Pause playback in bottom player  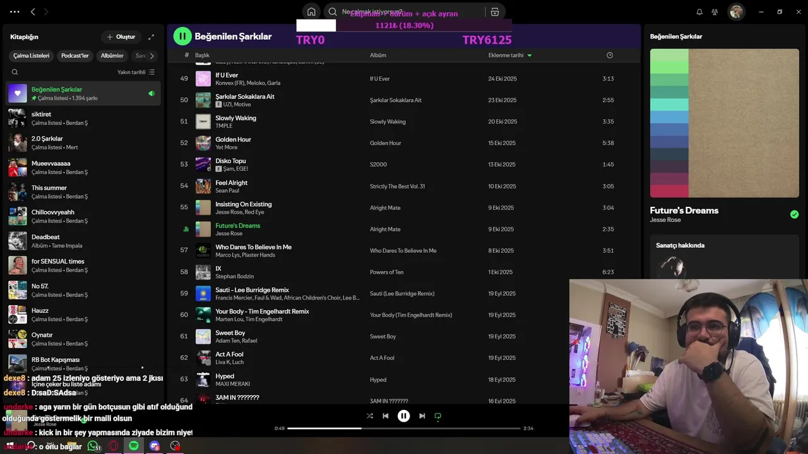[403, 416]
